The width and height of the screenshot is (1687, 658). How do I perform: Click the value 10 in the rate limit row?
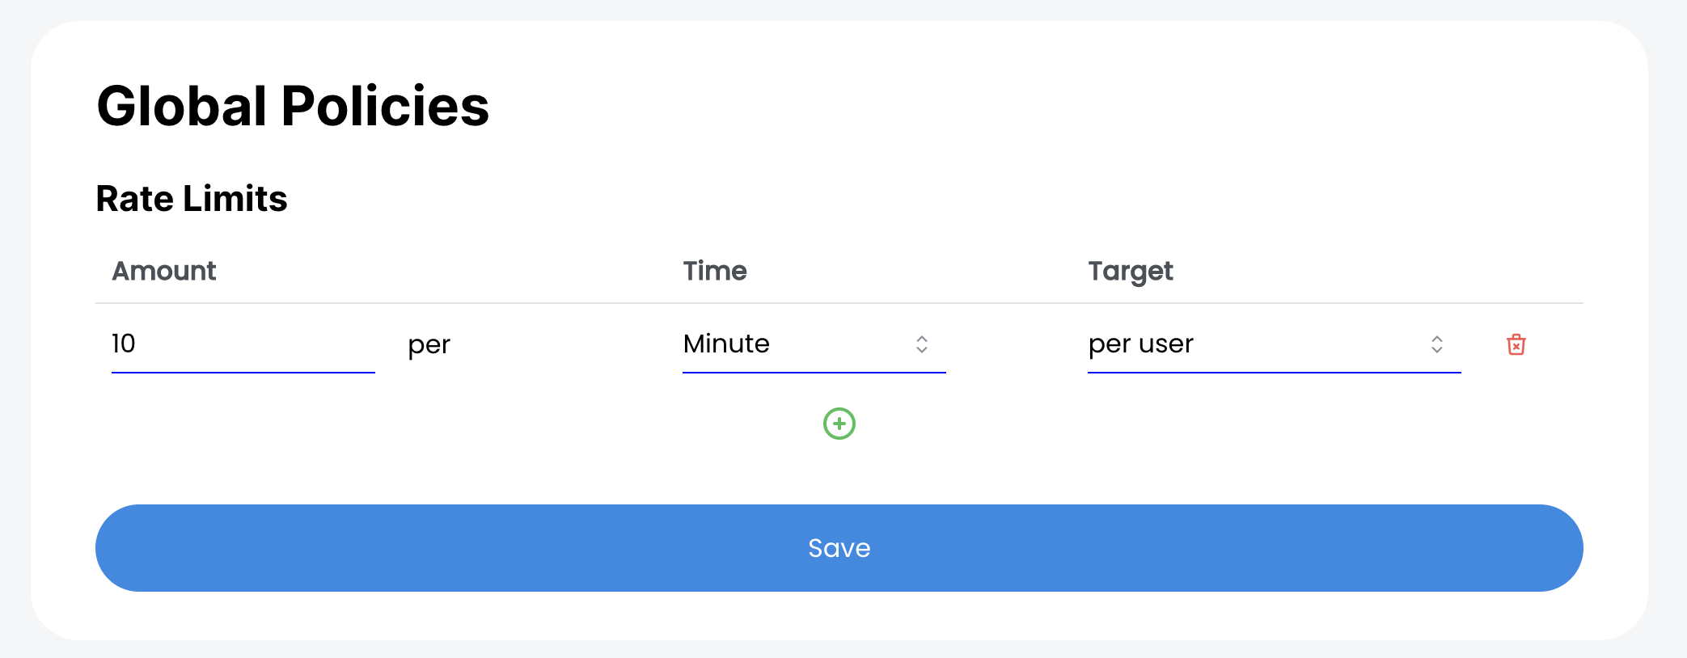click(124, 344)
